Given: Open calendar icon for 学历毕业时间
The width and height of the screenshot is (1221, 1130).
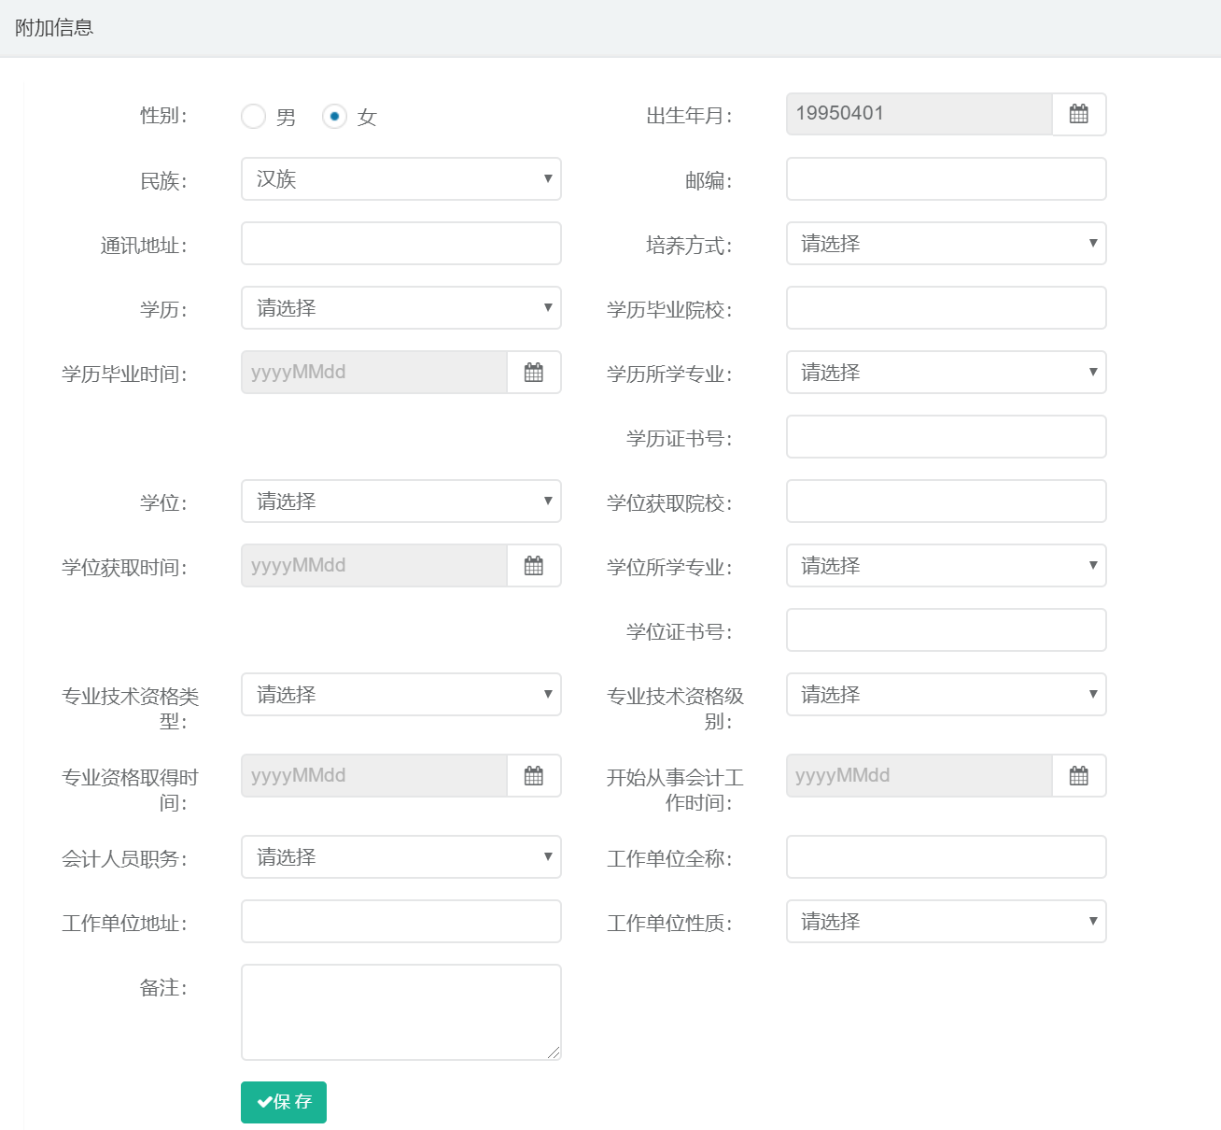Looking at the screenshot, I should coord(533,373).
